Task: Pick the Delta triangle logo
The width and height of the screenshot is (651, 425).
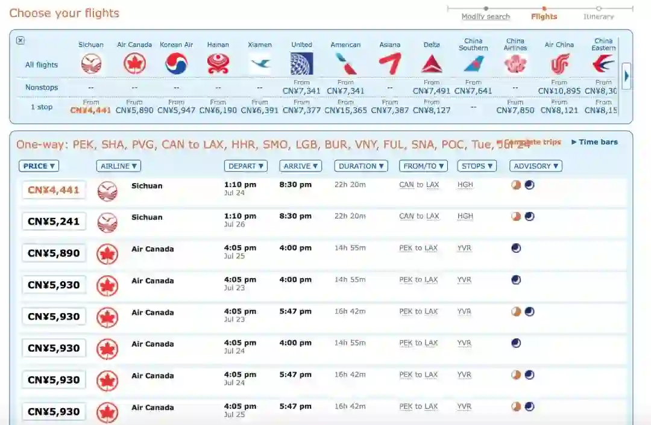Action: click(x=432, y=64)
